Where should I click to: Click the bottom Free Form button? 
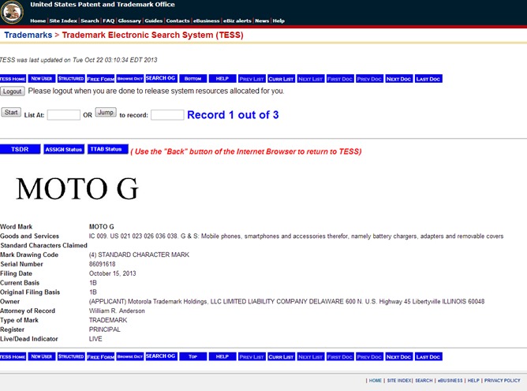pyautogui.click(x=100, y=356)
